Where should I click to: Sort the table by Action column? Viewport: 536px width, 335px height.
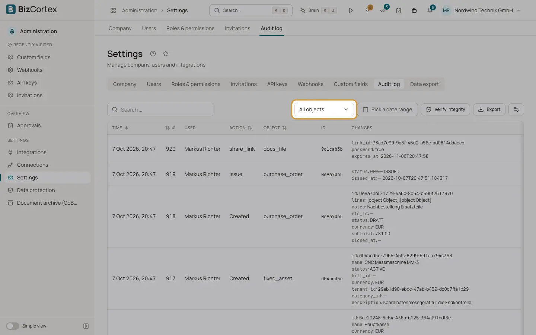tap(240, 128)
